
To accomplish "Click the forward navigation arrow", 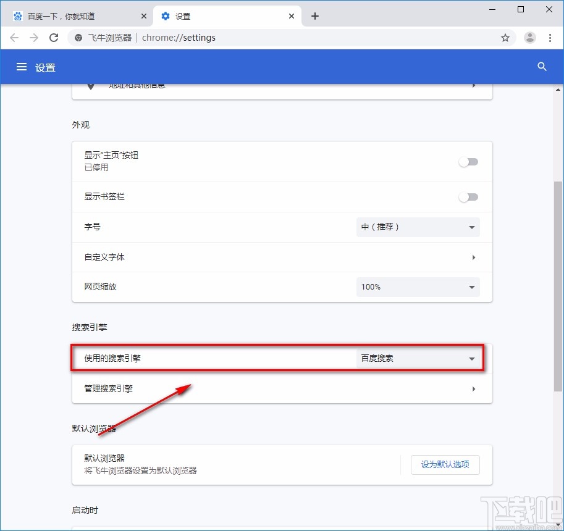I will [x=34, y=38].
